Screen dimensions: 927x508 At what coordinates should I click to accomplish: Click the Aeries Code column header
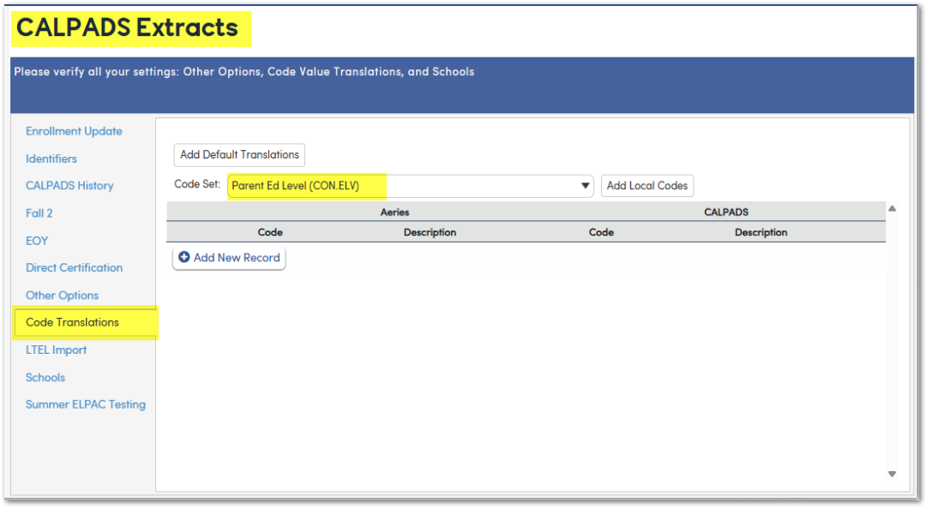click(270, 232)
